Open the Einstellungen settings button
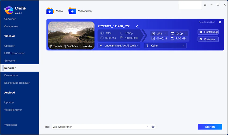Viewport: 228px width, 135px height. pyautogui.click(x=208, y=32)
